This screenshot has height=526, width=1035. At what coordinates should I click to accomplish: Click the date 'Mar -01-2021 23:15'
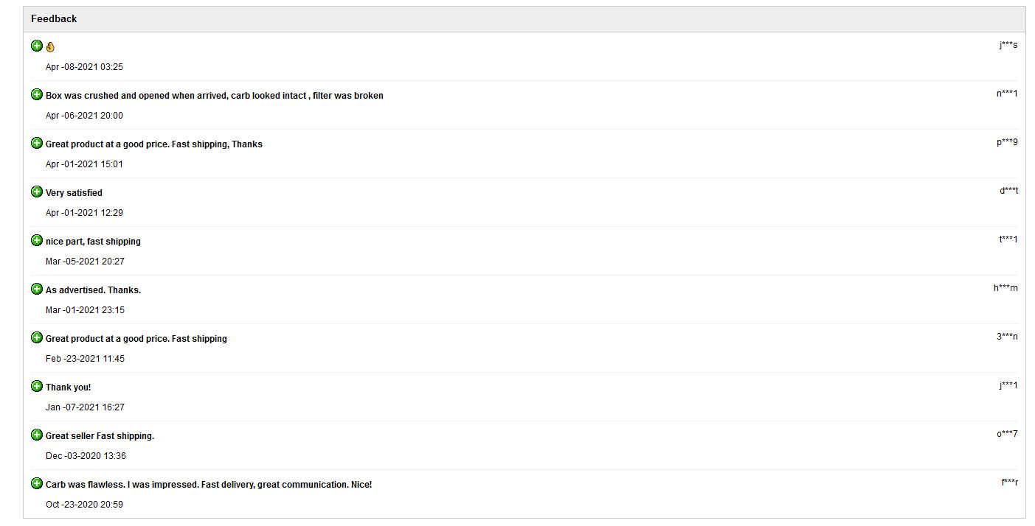[85, 310]
